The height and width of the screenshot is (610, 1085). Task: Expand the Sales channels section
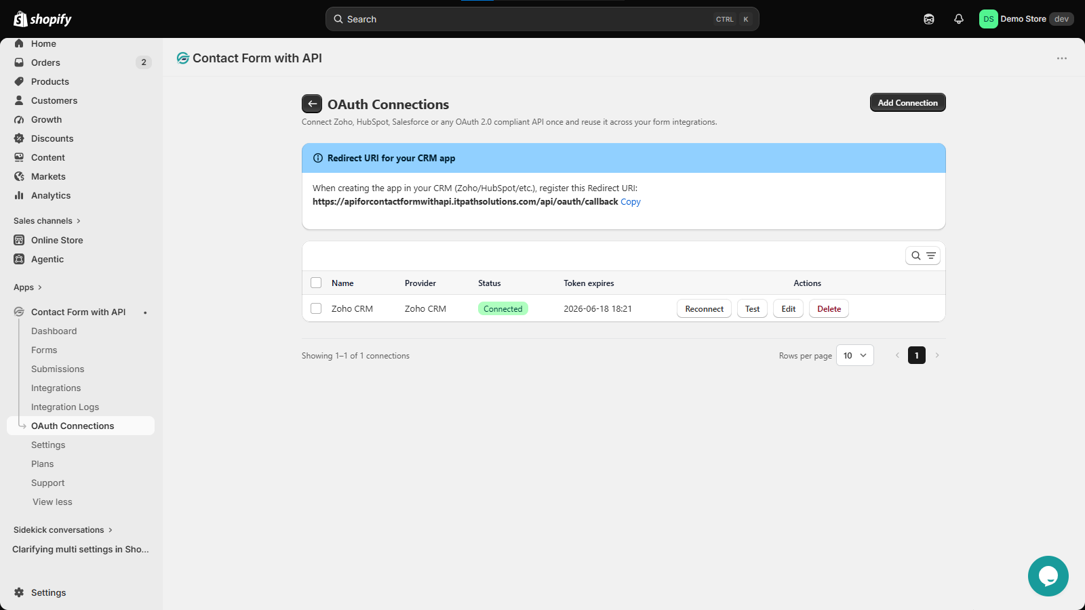(47, 221)
